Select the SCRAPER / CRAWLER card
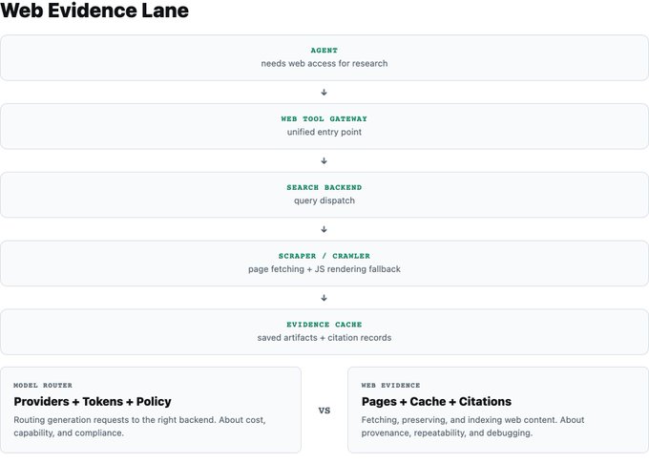Viewport: 649px width, 464px height. click(x=324, y=264)
